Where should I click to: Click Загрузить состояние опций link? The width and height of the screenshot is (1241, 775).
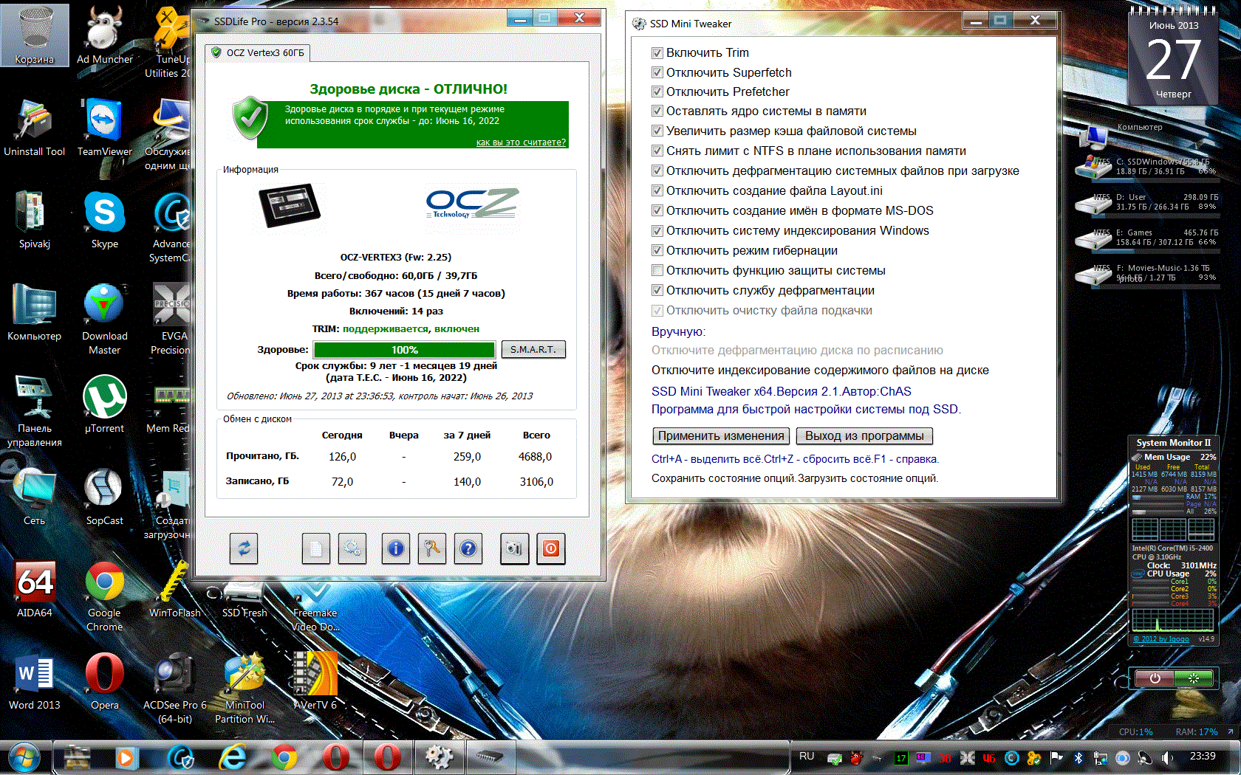(868, 478)
